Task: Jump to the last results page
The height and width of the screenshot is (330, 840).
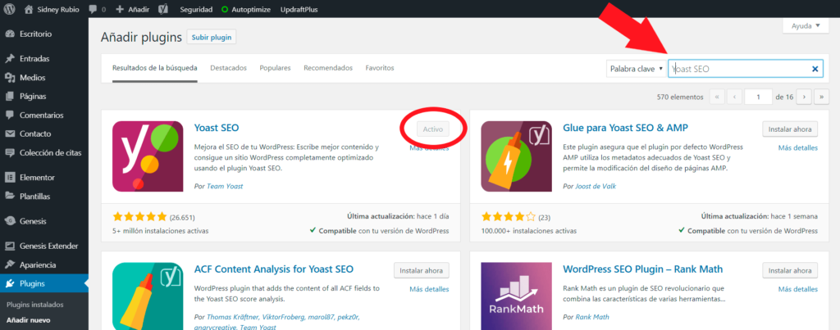Action: [822, 97]
